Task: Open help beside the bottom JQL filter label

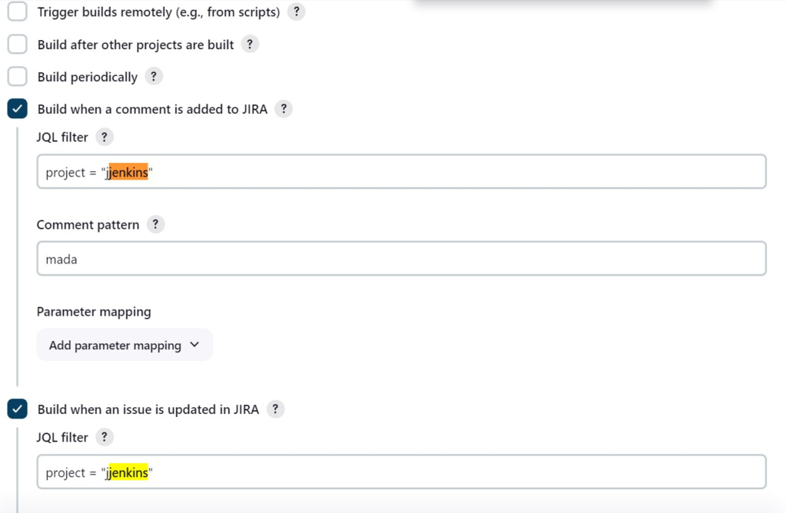Action: (105, 436)
